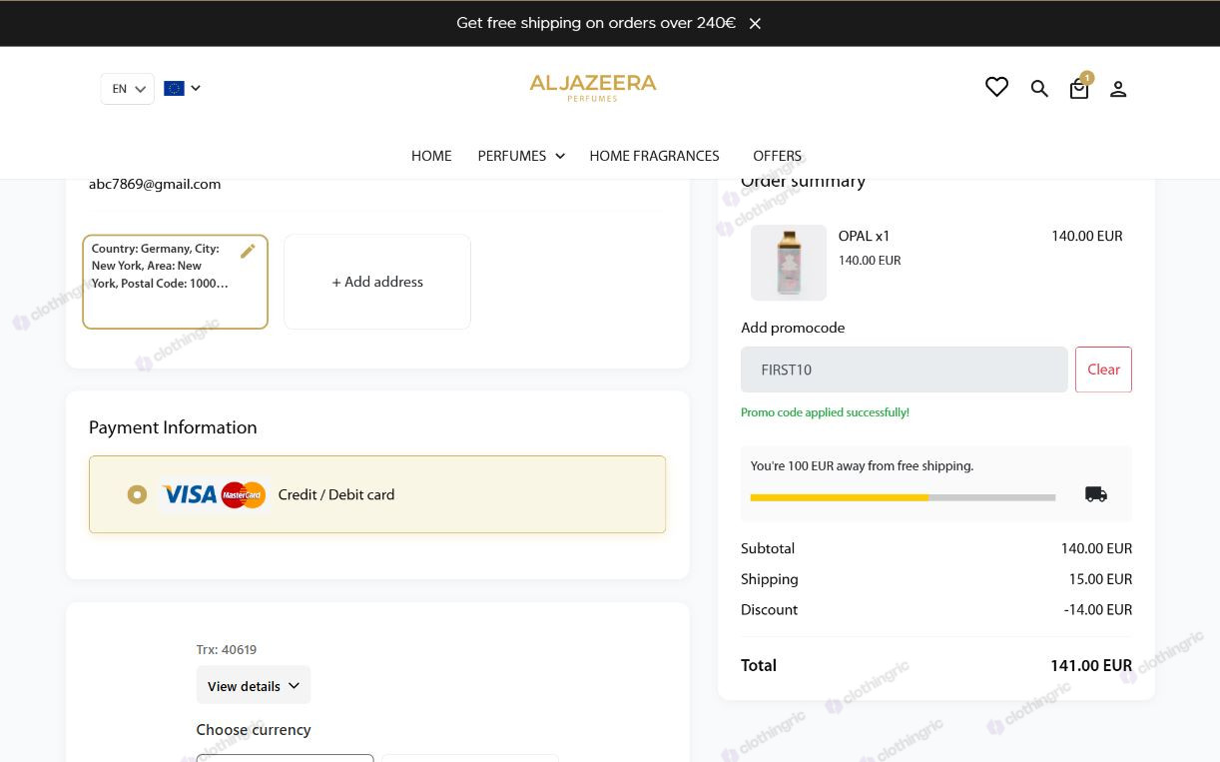Click the 15.00 EUR shipping value
1220x762 pixels.
[1100, 579]
